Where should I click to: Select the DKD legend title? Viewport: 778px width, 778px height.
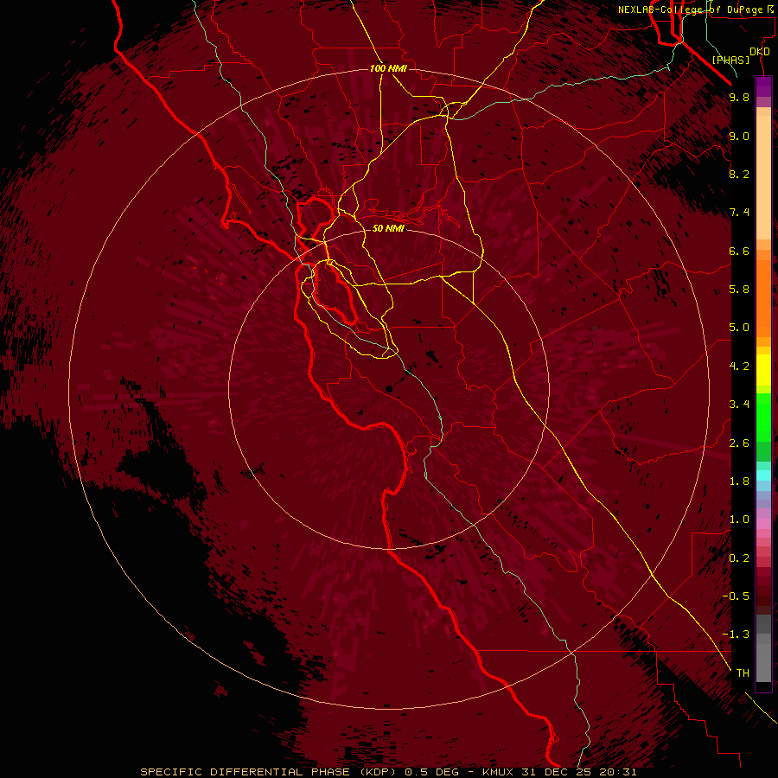[760, 52]
